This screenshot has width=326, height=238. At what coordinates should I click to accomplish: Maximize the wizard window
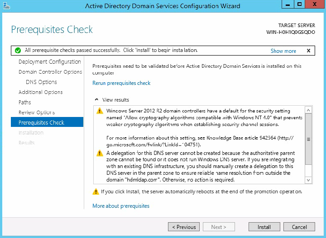point(300,5)
